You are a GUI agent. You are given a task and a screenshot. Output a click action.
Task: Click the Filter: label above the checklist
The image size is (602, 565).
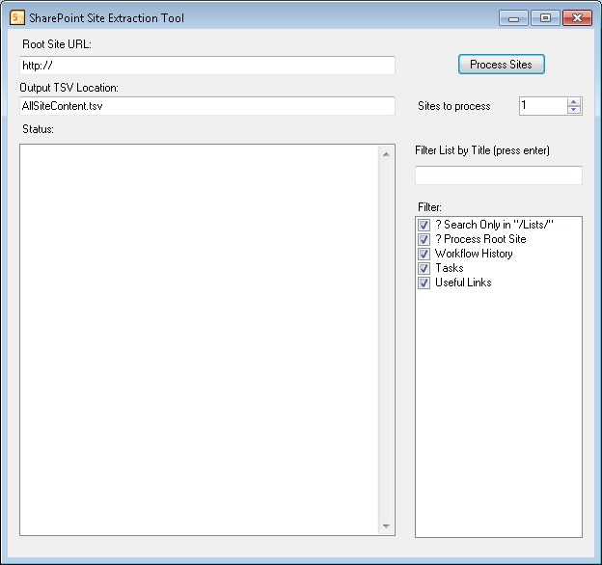(x=429, y=207)
